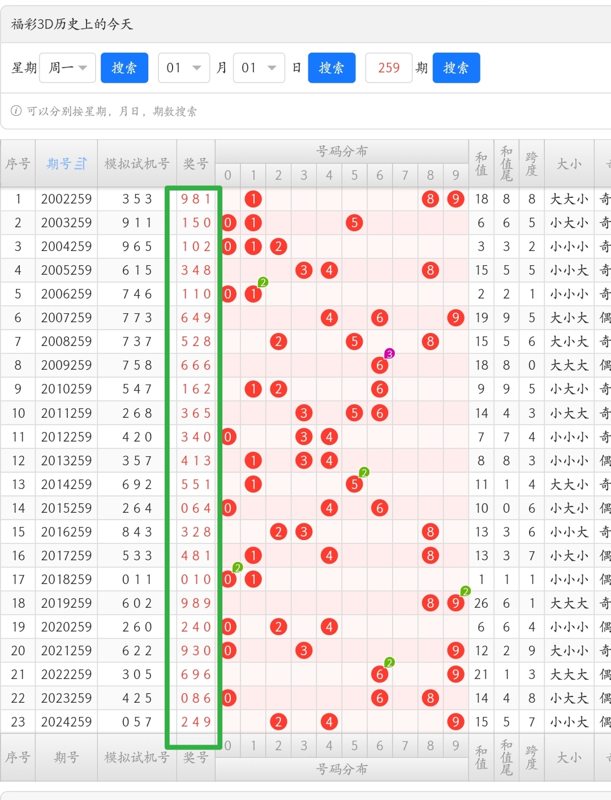Click red ball 4 in row 2024259
The height and width of the screenshot is (800, 611).
tap(329, 722)
